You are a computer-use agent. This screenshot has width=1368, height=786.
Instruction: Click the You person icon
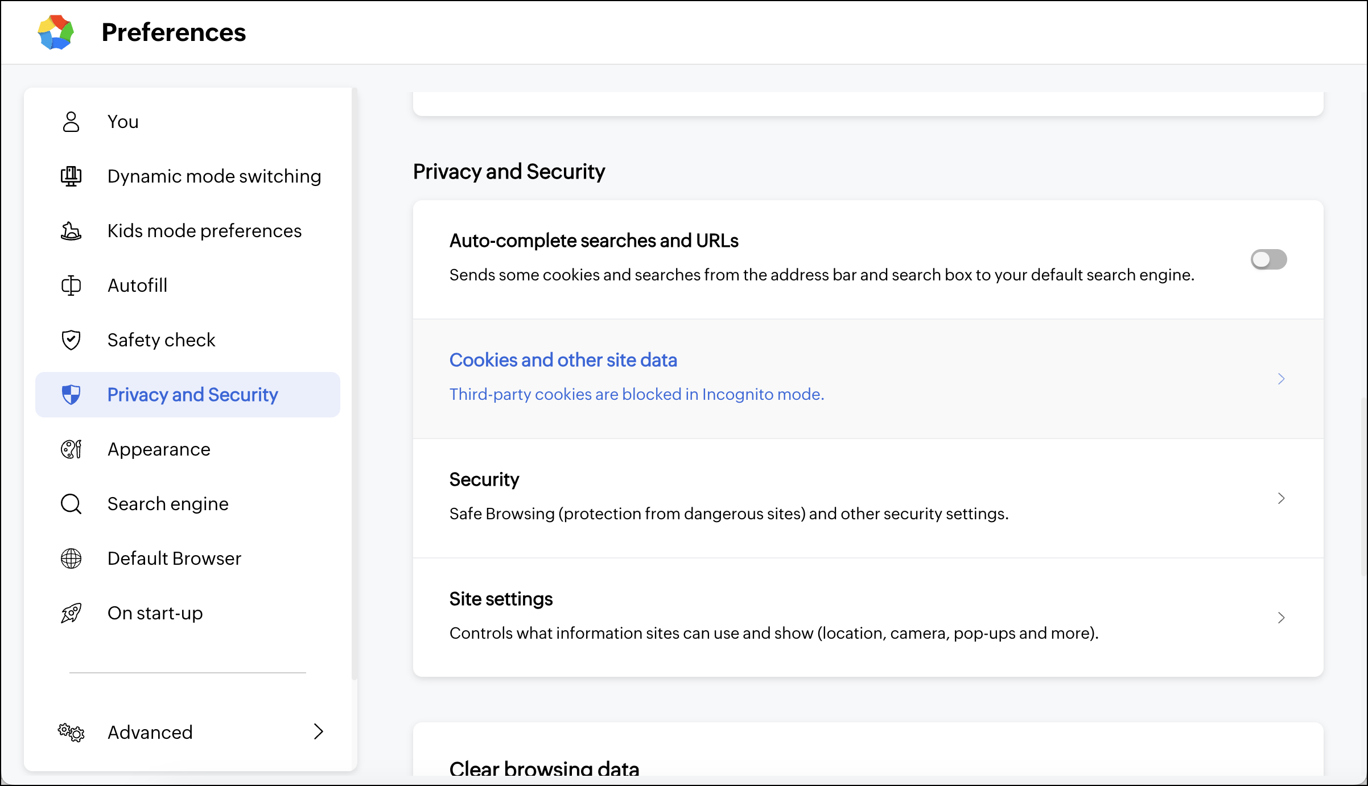point(71,122)
